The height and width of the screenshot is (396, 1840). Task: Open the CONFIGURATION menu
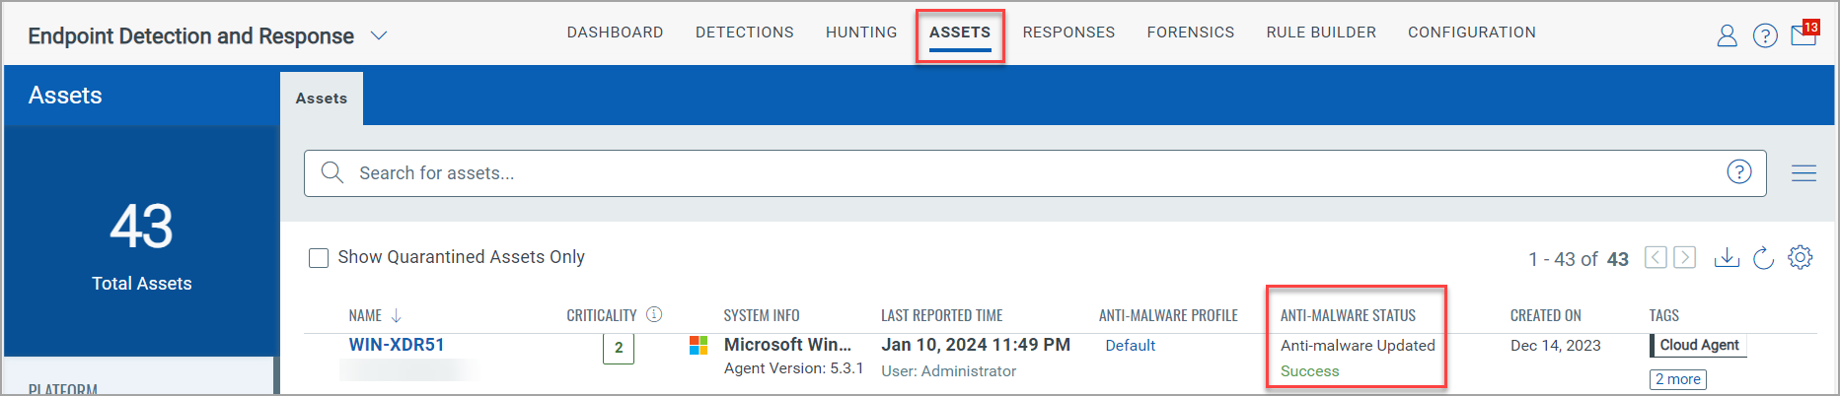(1472, 33)
